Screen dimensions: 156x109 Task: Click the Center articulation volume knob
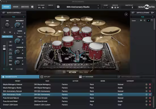point(152,20)
